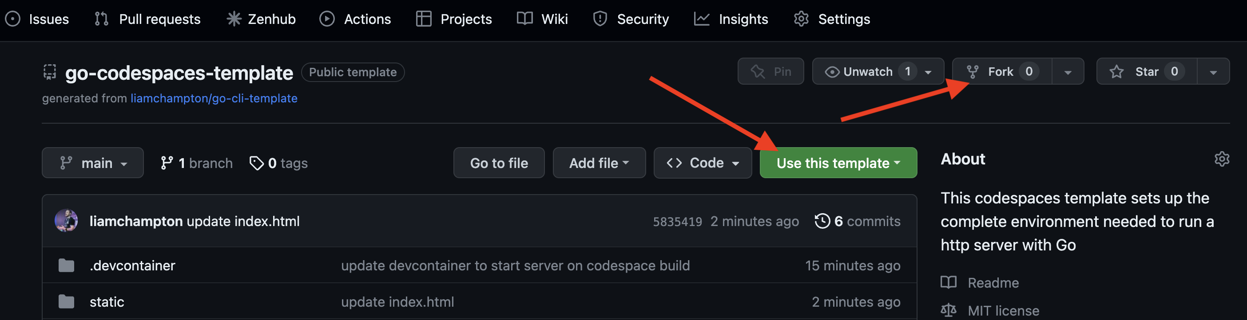Click the star count badge showing 0
Viewport: 1247px width, 320px height.
point(1174,71)
